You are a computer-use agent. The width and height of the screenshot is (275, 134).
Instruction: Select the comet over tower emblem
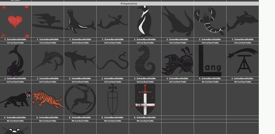(243, 60)
